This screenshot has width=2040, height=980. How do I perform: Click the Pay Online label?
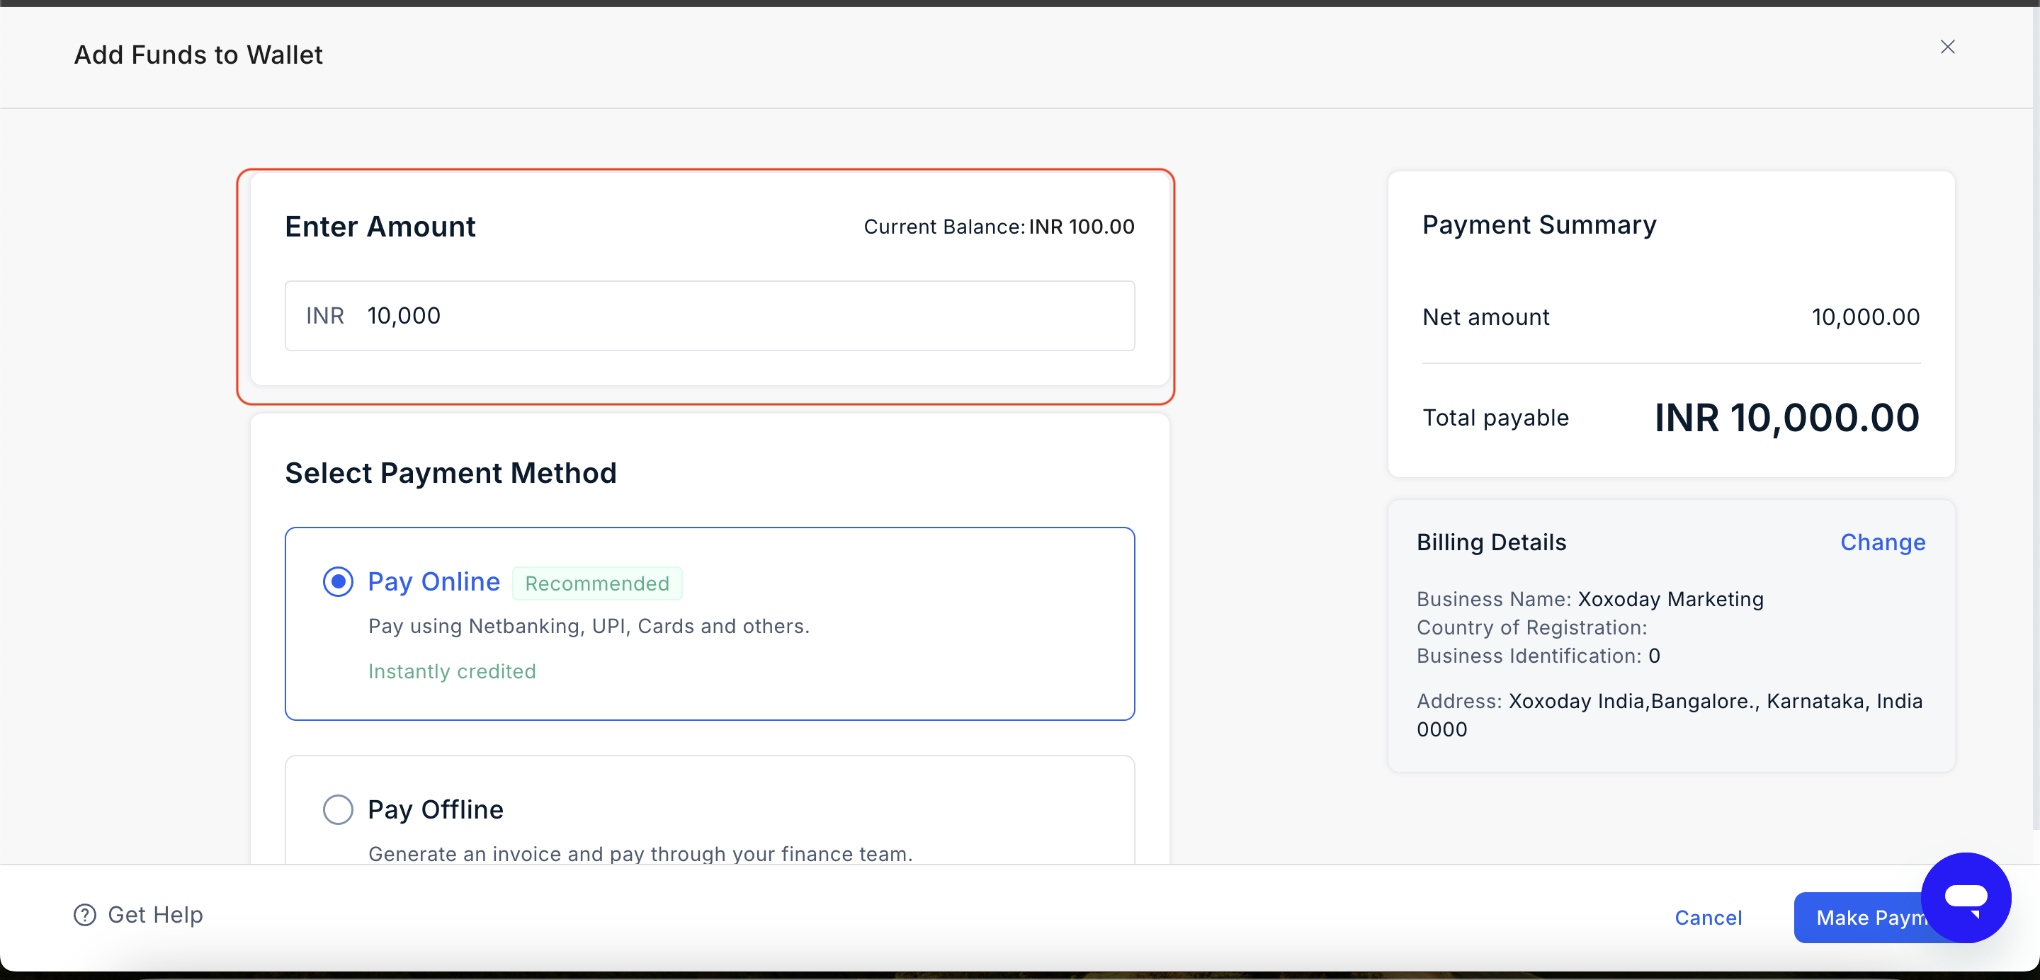pos(434,582)
